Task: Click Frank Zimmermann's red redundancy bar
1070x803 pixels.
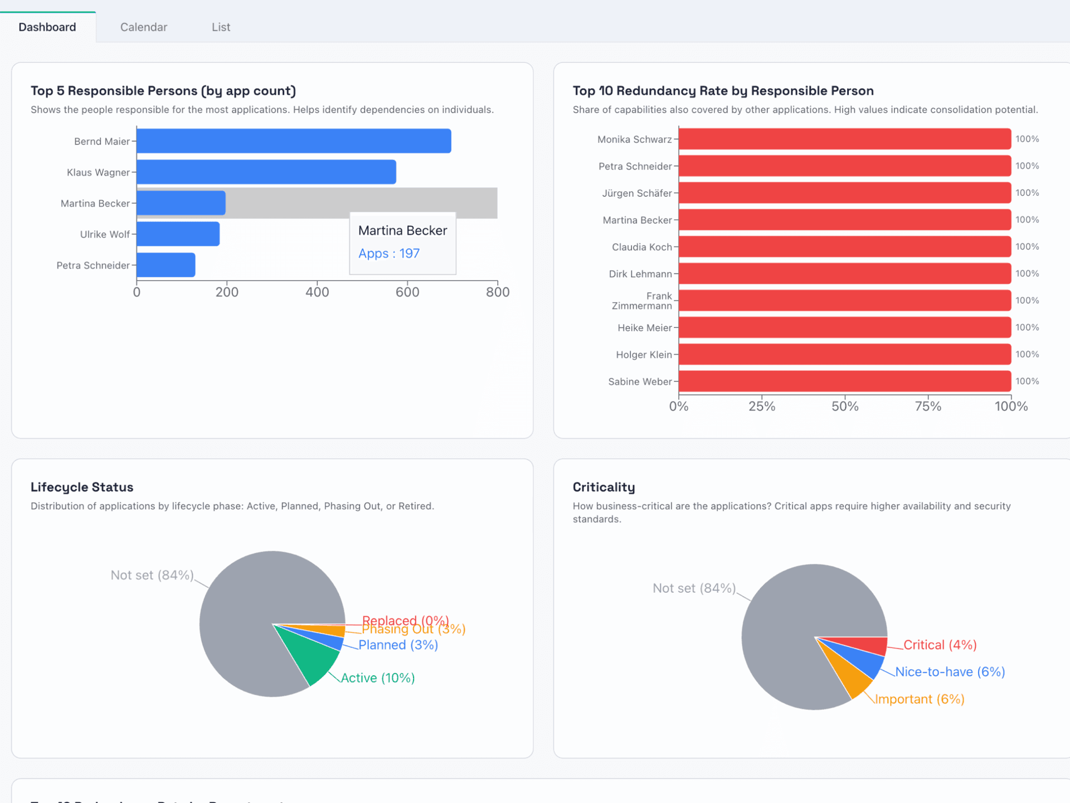Action: tap(845, 301)
